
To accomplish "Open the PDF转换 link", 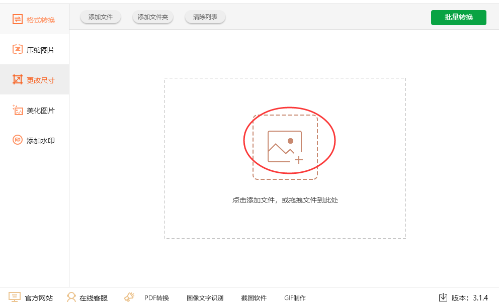I will 156,298.
